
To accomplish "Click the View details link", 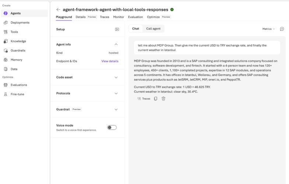I will tap(110, 61).
